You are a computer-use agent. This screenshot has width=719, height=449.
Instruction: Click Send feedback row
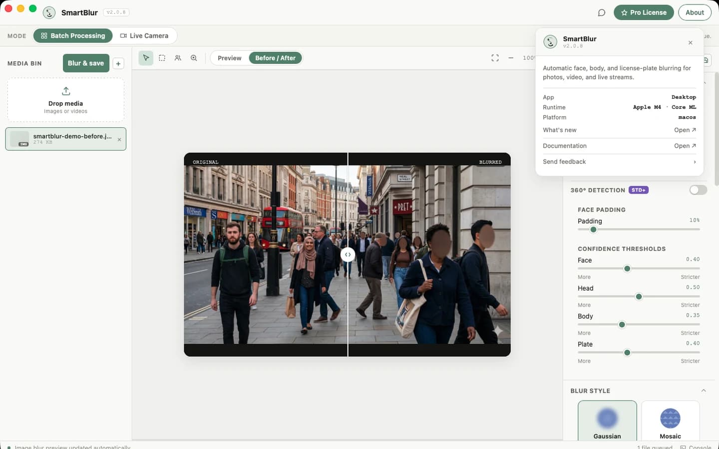(x=619, y=162)
